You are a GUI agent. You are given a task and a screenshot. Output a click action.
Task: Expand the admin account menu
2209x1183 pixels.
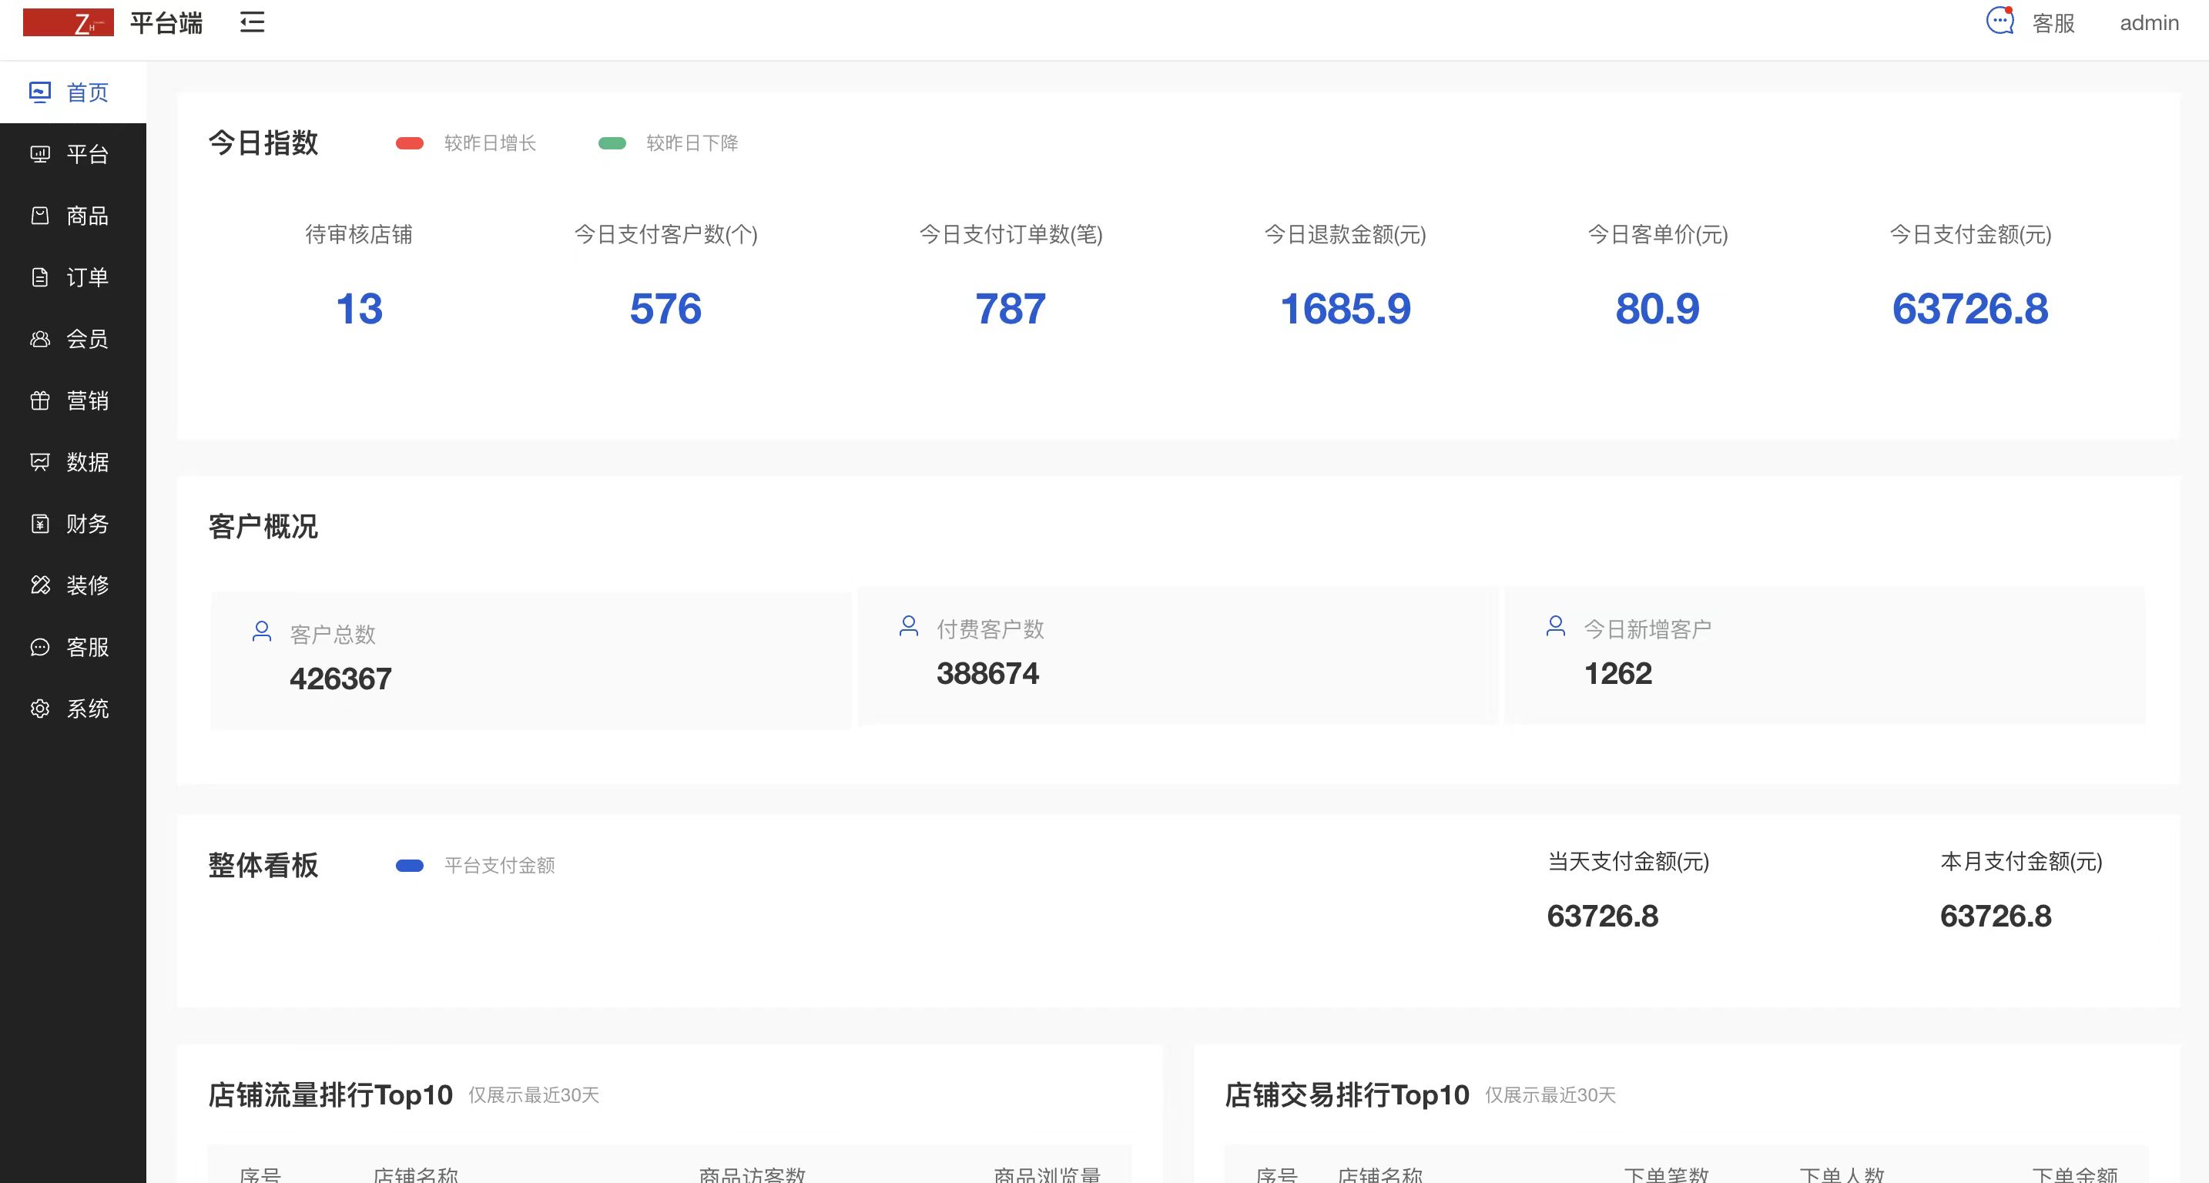(x=2149, y=23)
